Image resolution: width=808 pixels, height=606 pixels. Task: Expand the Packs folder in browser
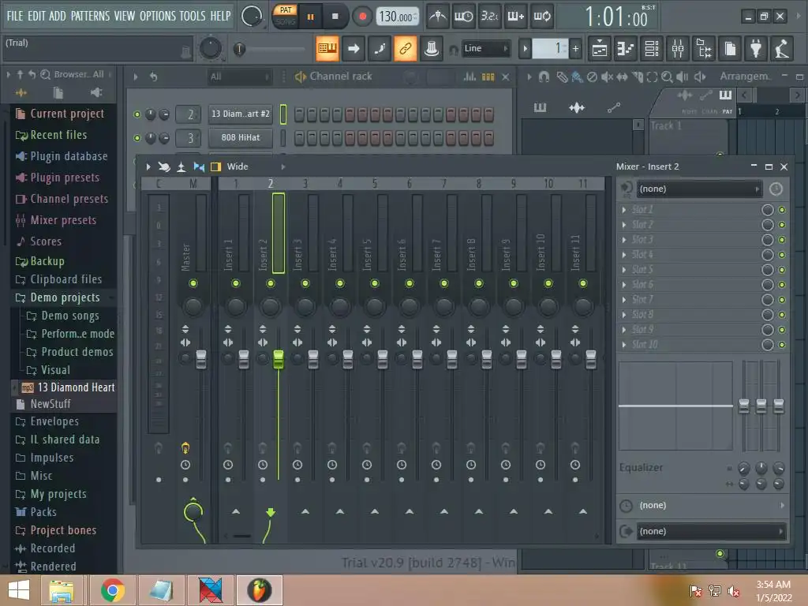43,511
